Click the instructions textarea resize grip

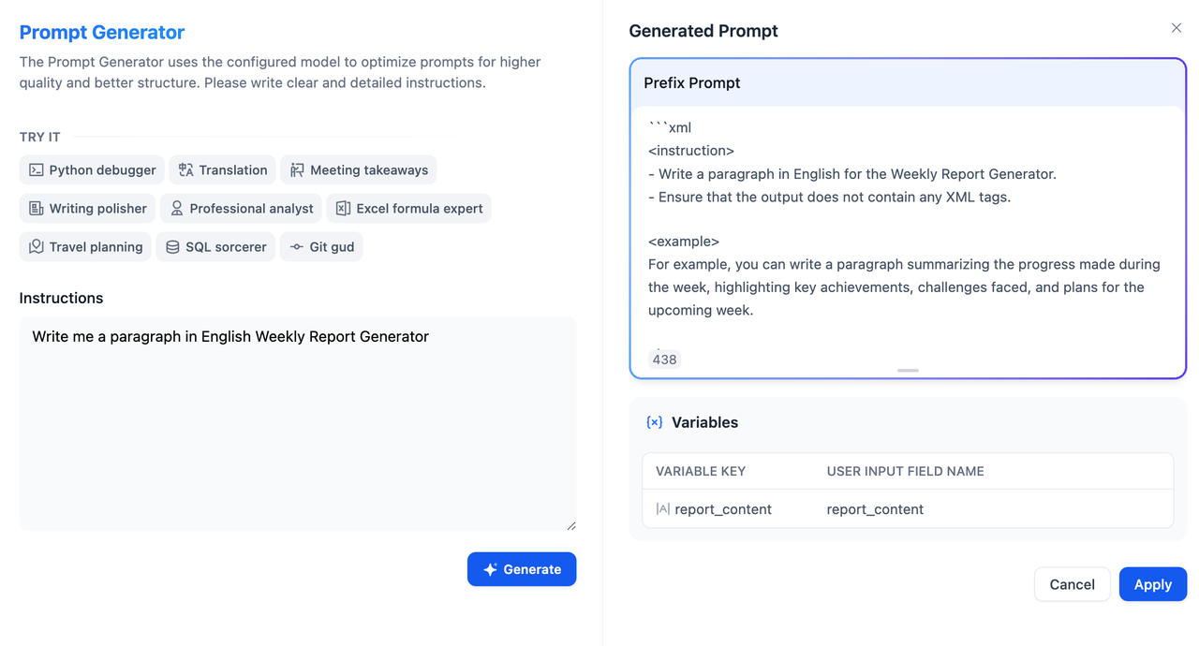[570, 525]
